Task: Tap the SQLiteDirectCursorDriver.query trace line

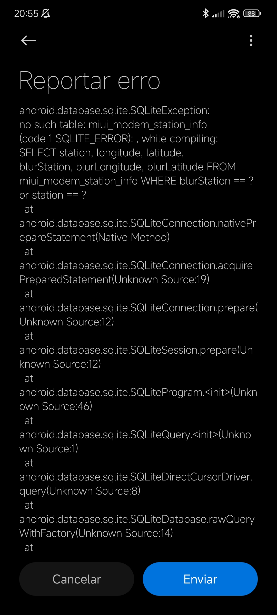Action: pos(136,484)
